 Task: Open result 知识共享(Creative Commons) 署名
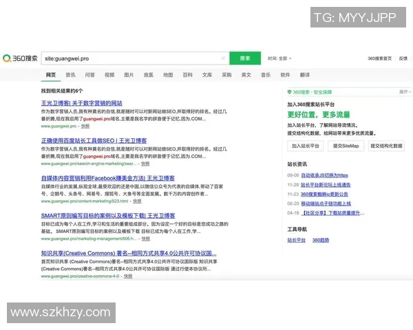tap(129, 253)
